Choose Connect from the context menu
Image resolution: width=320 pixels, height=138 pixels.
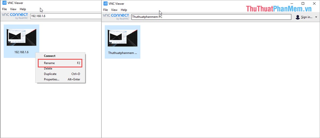tap(61, 56)
